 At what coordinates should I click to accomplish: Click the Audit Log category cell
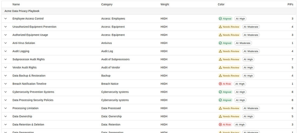pyautogui.click(x=107, y=51)
